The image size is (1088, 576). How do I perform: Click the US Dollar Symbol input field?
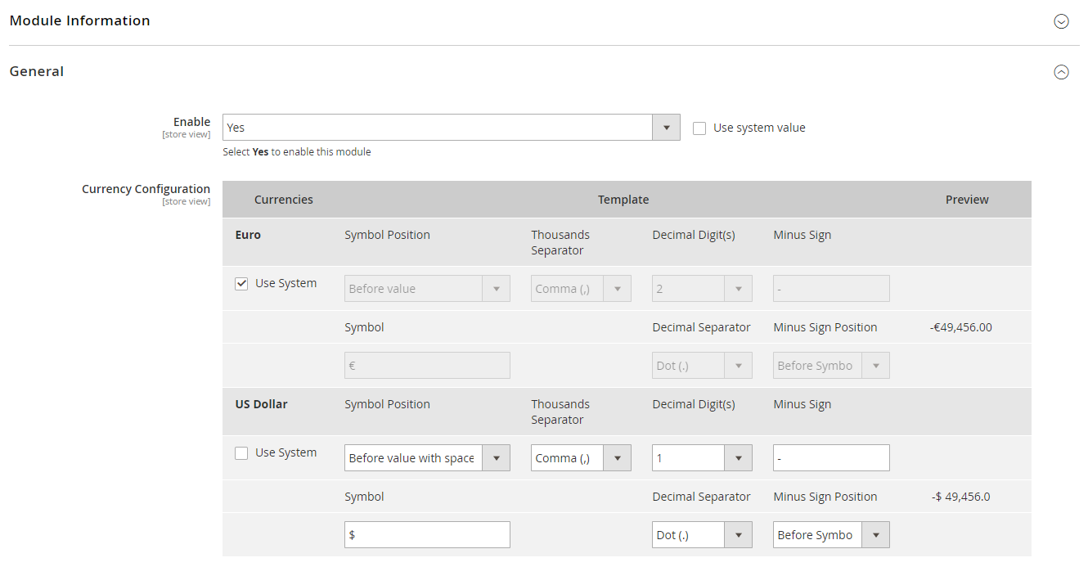tap(427, 535)
